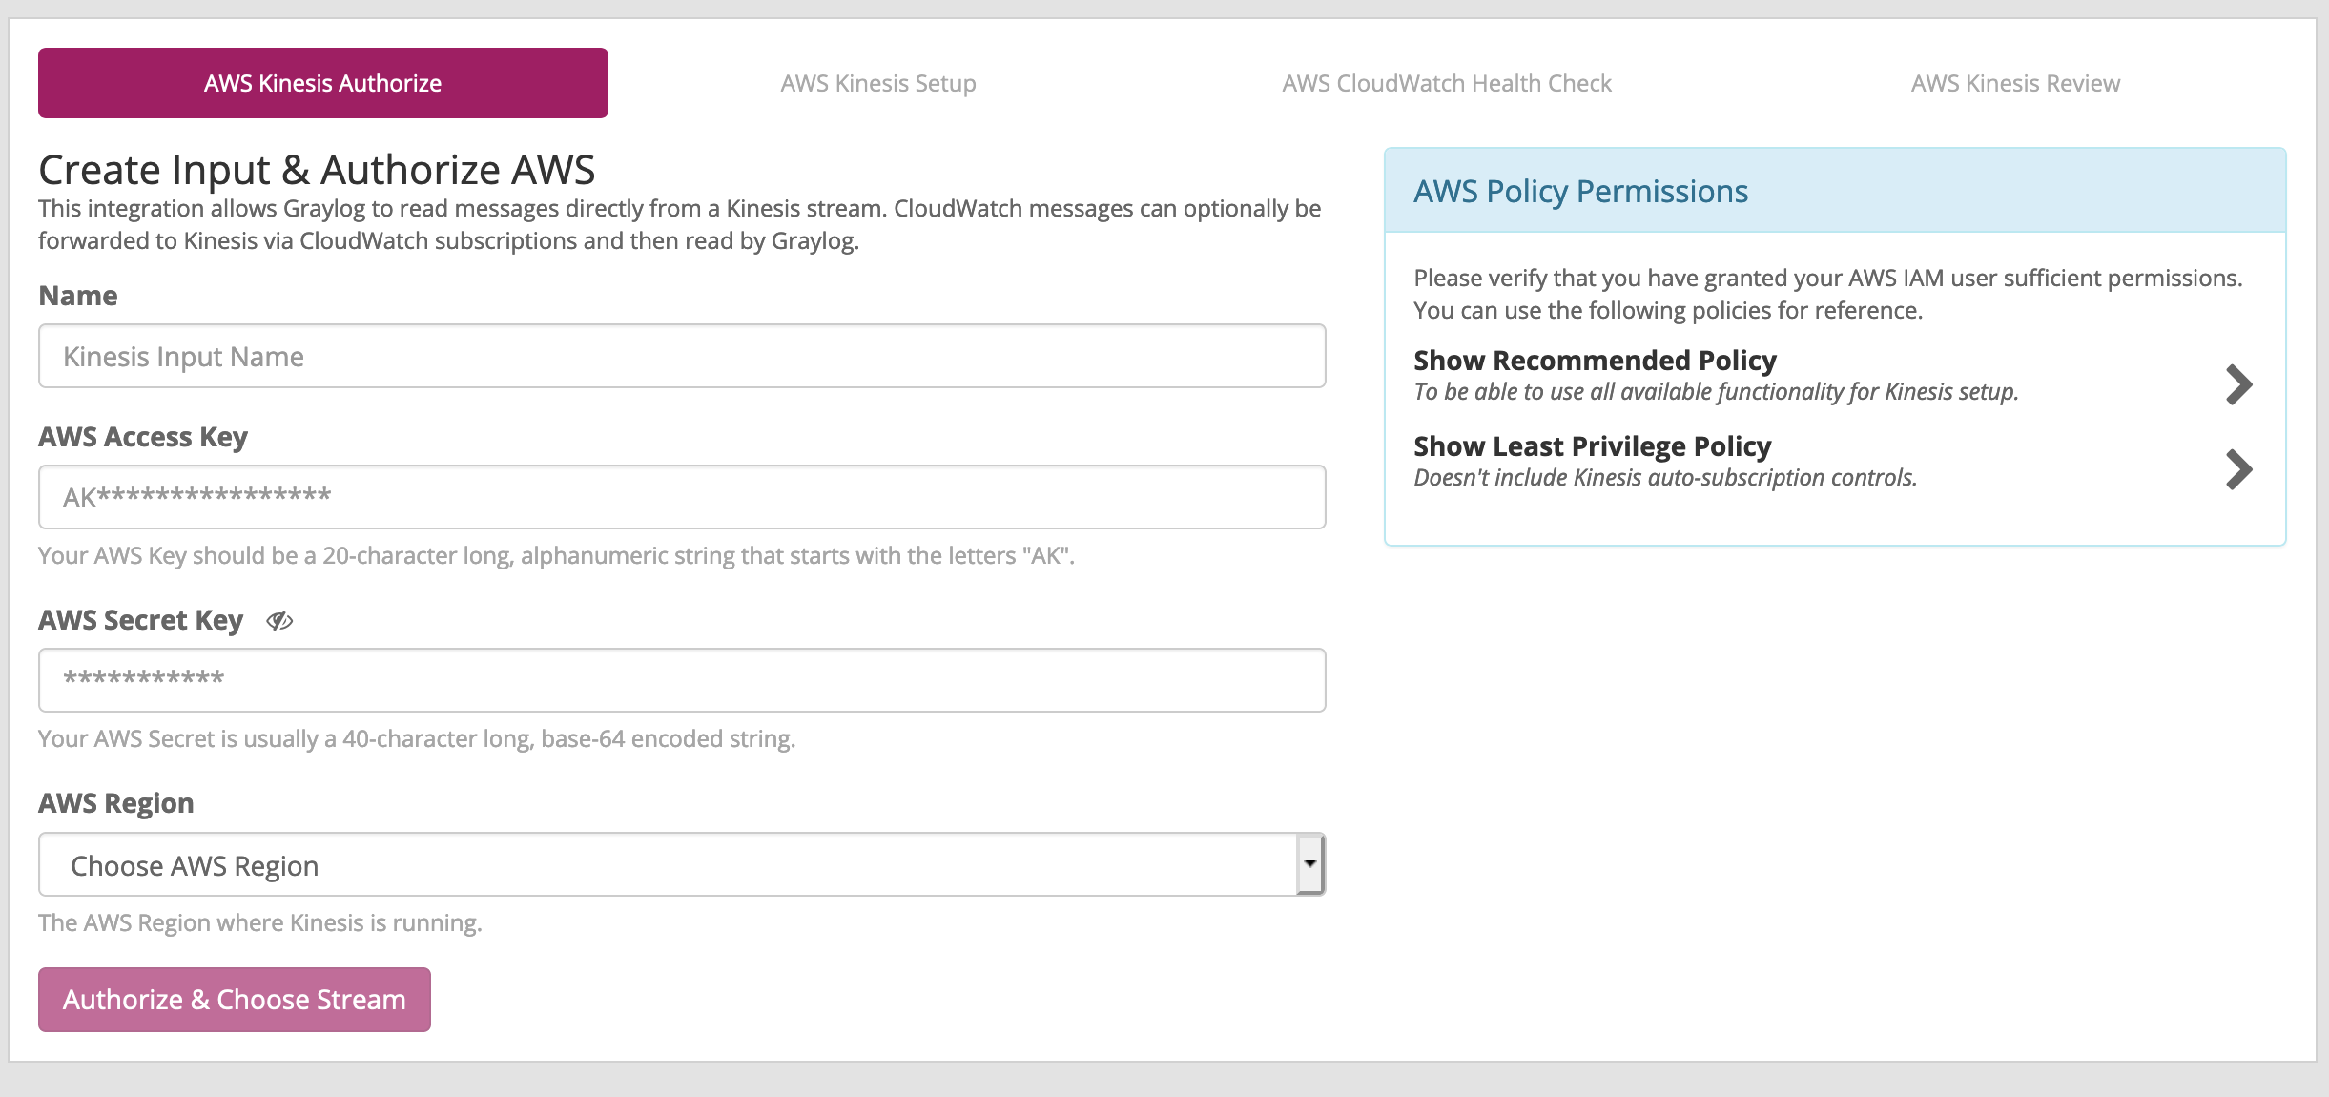This screenshot has width=2329, height=1097.
Task: Select the AWS Kinesis Authorize tab
Action: [322, 83]
